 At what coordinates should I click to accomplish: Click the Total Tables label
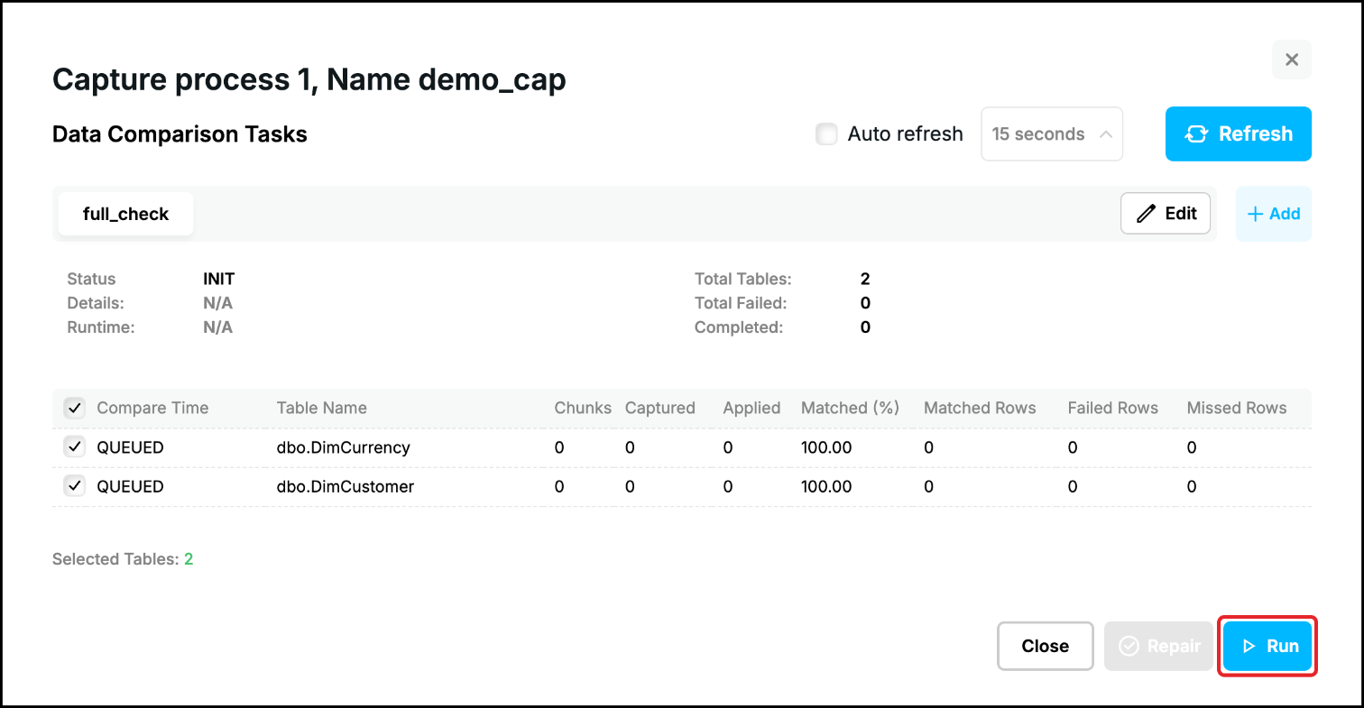[742, 279]
